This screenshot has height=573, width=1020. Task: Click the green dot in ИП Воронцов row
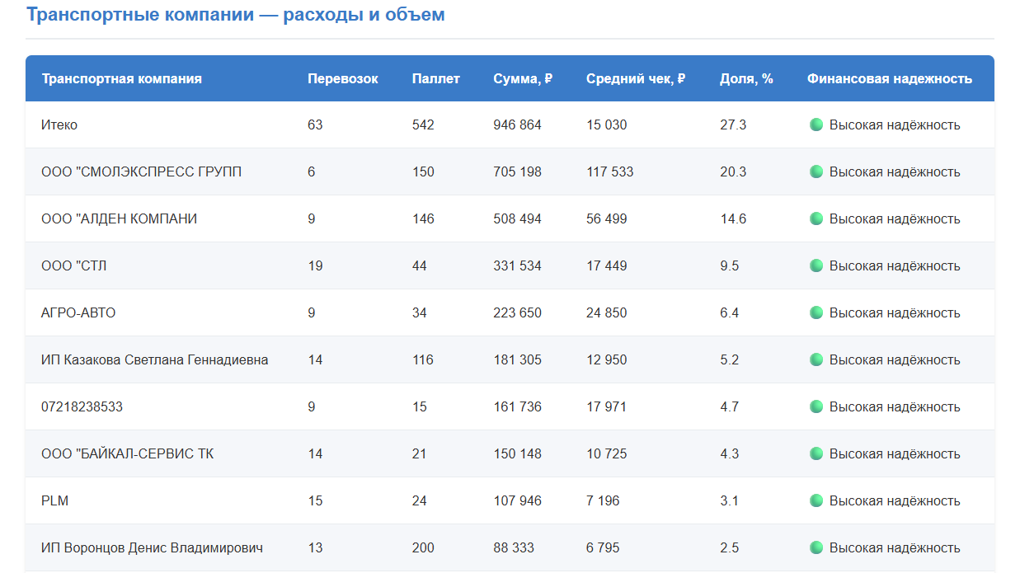[x=816, y=547]
